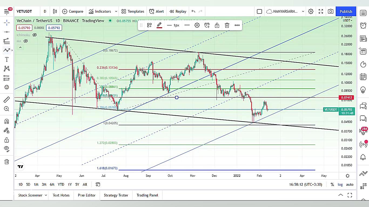
Task: Select the All time range
Action: tap(85, 184)
